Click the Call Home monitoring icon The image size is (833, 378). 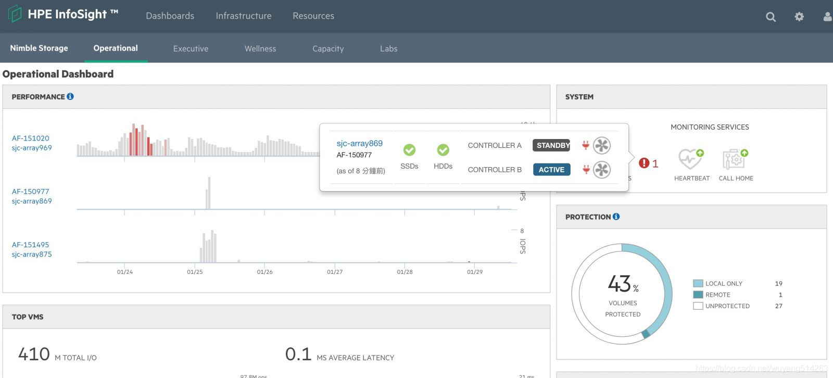(735, 159)
